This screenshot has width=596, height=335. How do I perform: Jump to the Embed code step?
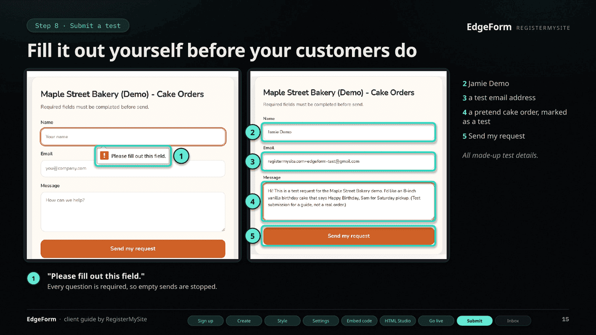point(359,321)
